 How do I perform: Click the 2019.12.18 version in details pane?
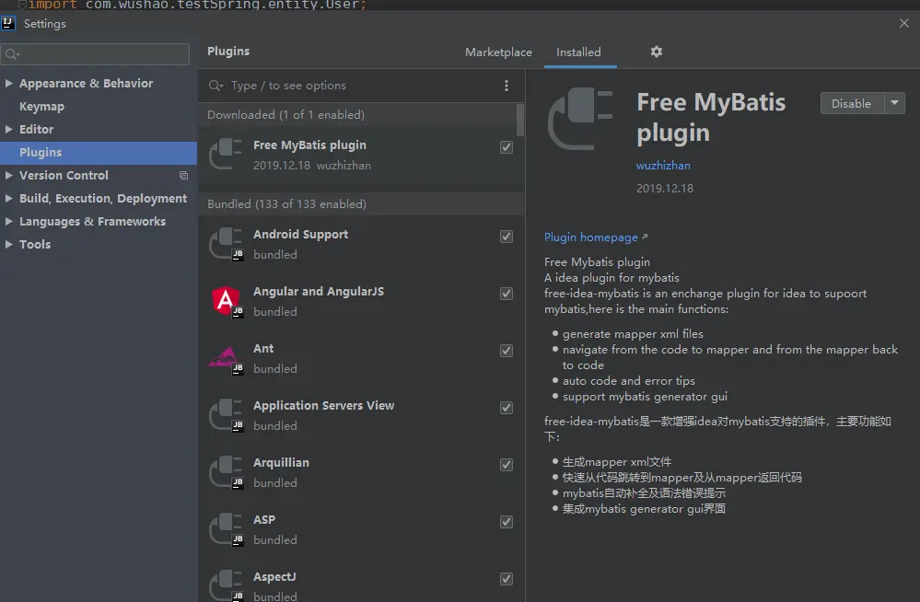[665, 189]
